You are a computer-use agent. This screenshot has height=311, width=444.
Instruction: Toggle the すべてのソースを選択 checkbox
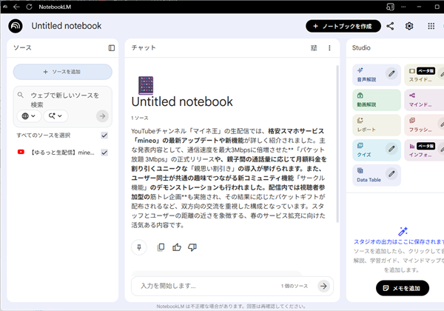(x=104, y=135)
